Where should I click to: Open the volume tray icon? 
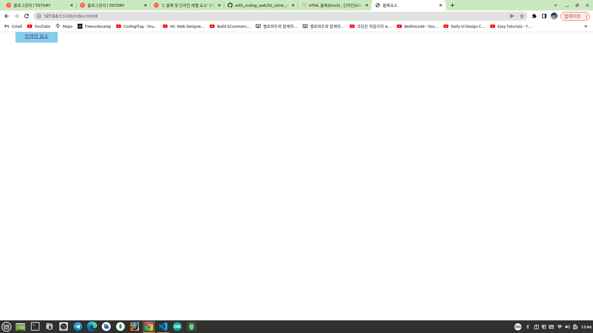tap(567, 327)
